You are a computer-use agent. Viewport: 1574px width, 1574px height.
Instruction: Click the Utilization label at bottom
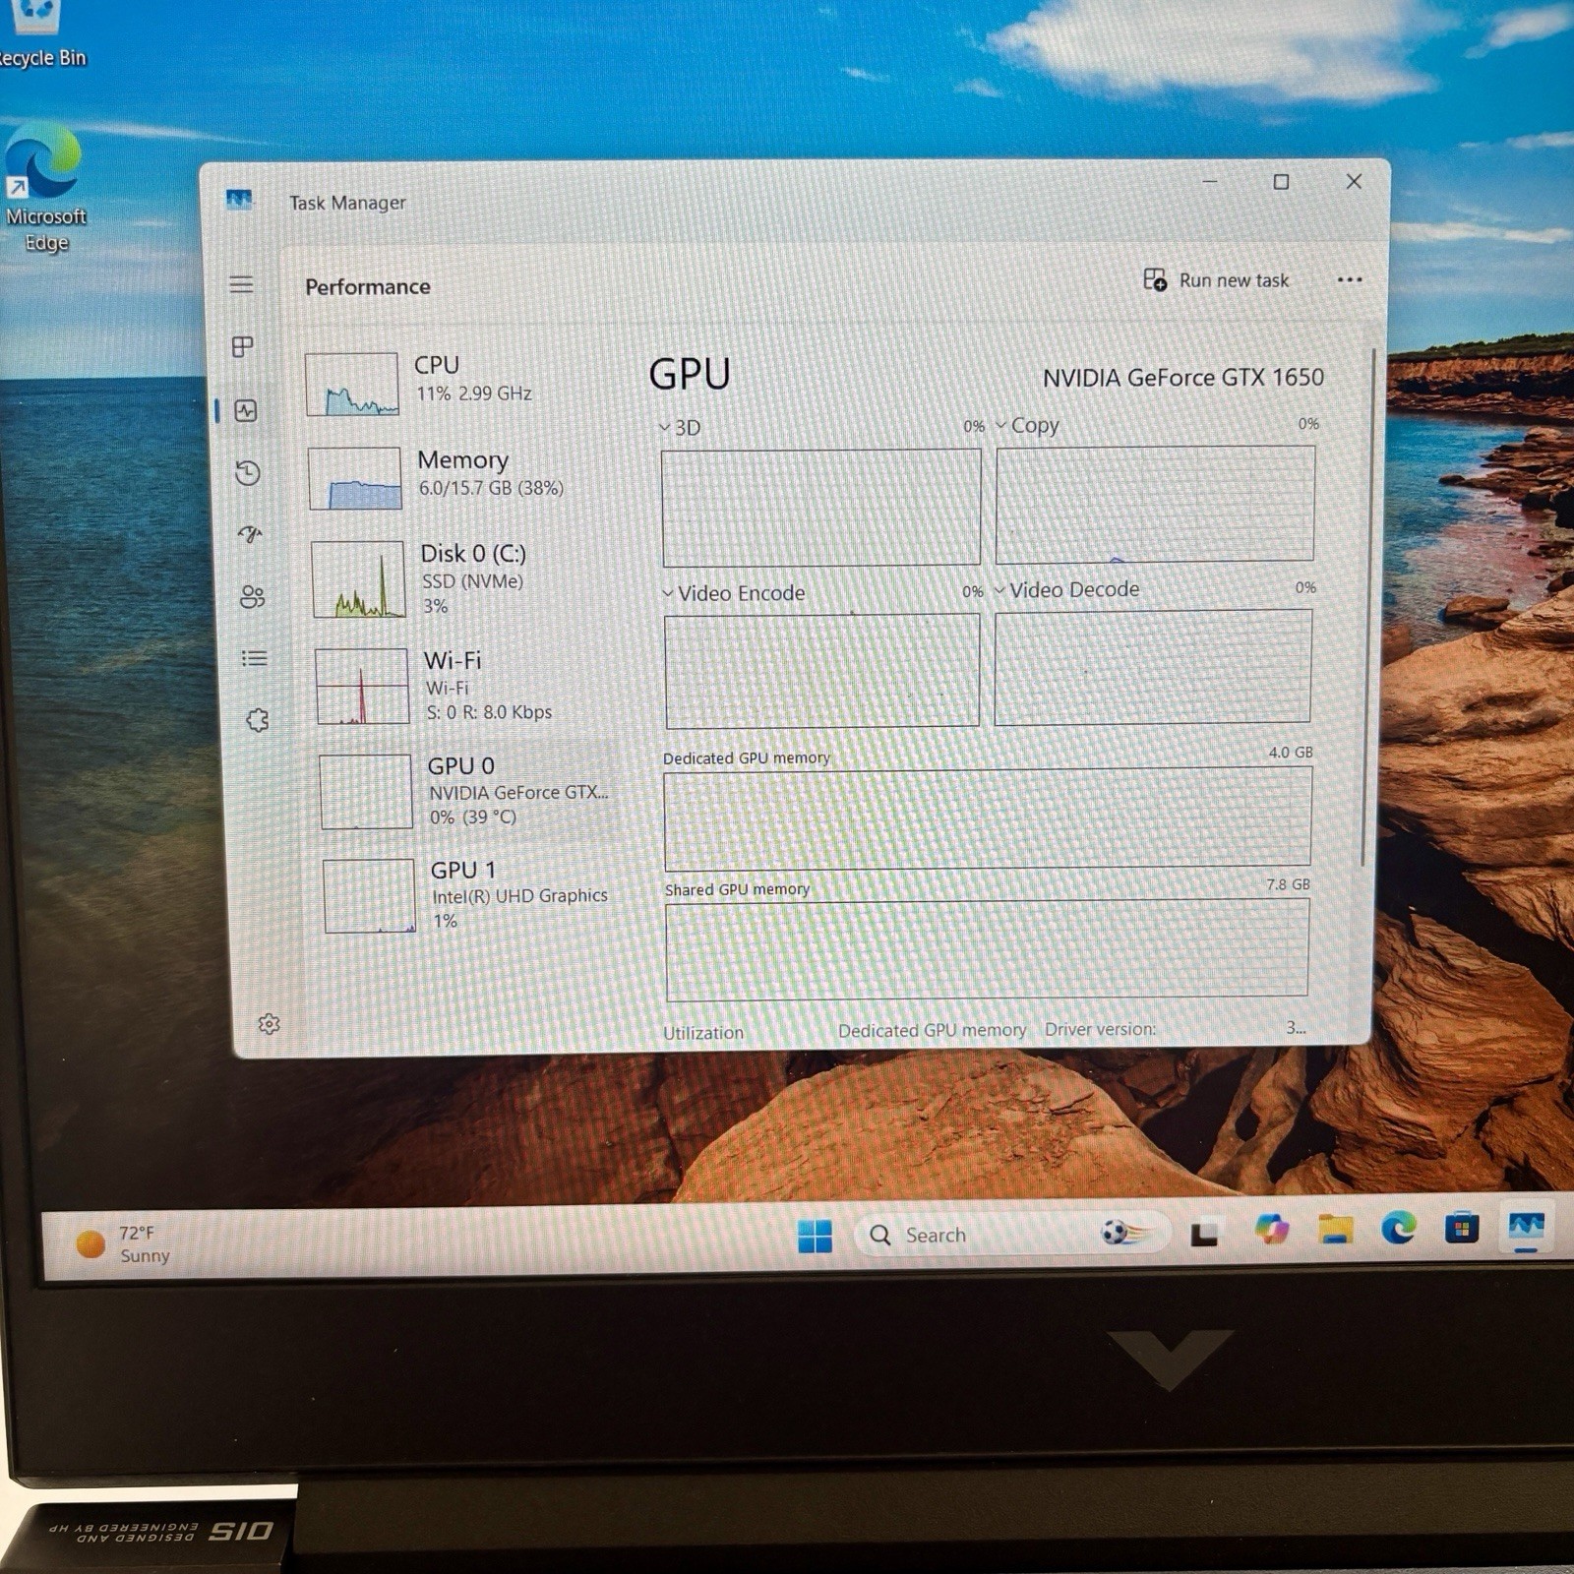703,1033
